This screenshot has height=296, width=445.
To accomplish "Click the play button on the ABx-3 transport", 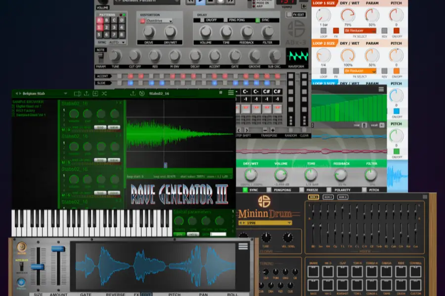I will click(x=200, y=2).
